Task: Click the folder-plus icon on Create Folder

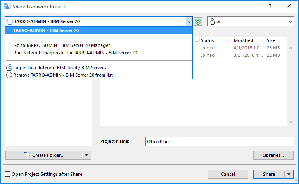Action: tap(27, 155)
